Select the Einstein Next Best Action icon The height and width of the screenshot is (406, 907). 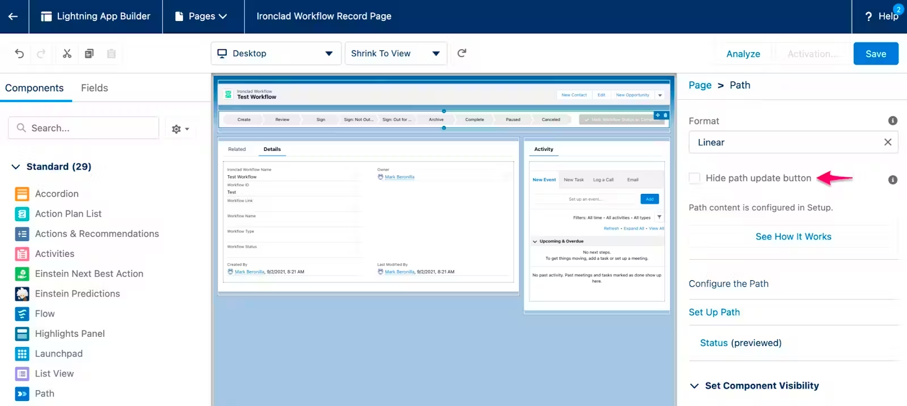(22, 274)
